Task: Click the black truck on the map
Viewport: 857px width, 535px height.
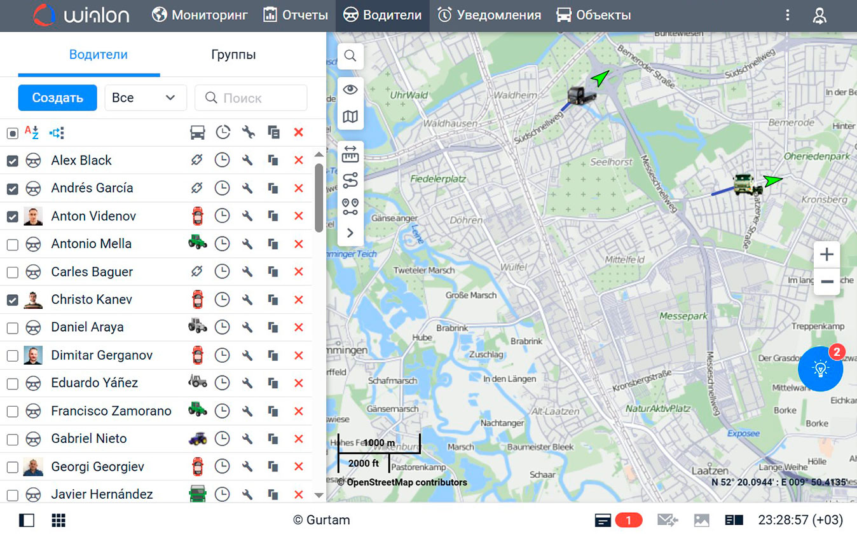Action: pos(582,96)
